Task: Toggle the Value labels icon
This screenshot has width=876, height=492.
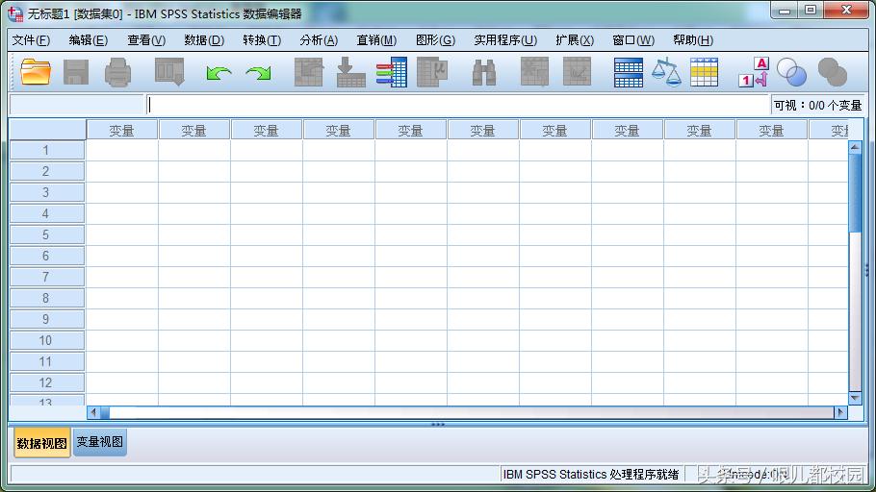Action: (x=754, y=72)
